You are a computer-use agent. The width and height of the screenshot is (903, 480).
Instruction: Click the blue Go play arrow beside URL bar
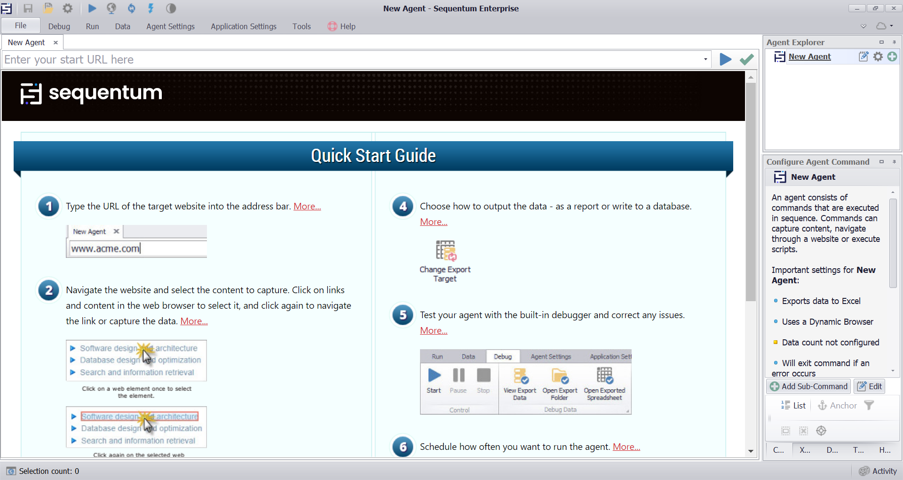point(725,59)
